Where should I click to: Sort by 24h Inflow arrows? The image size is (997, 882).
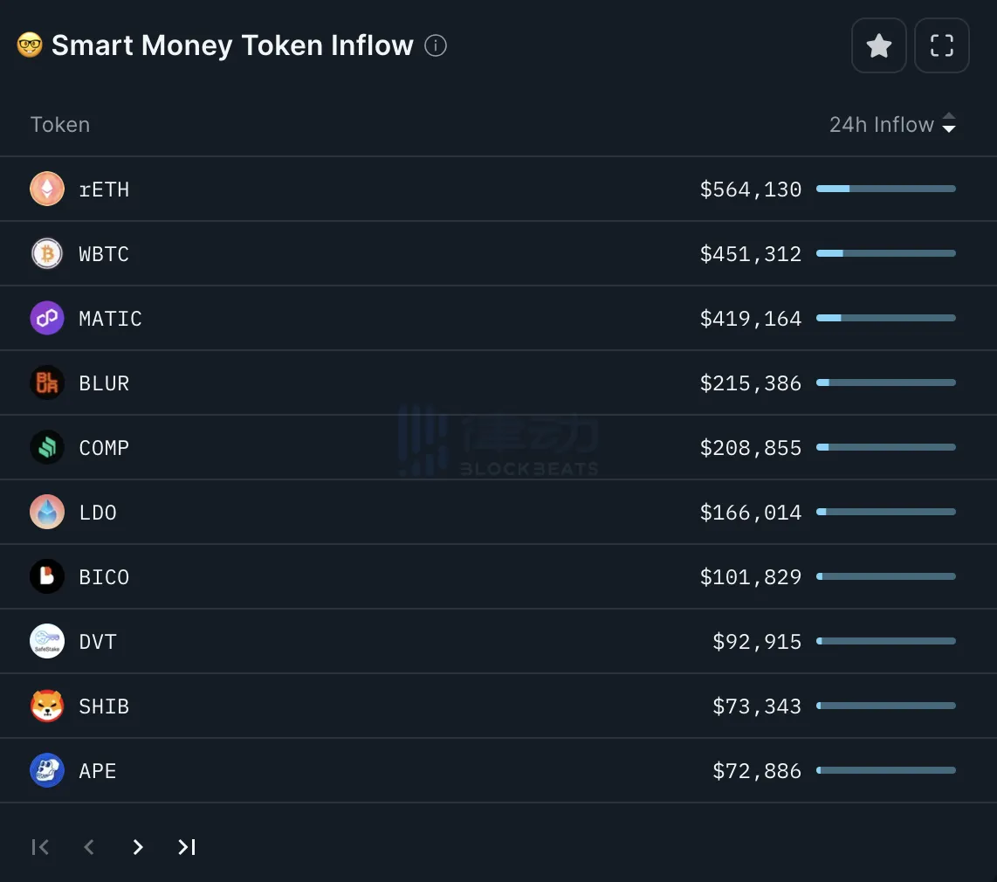(x=949, y=124)
